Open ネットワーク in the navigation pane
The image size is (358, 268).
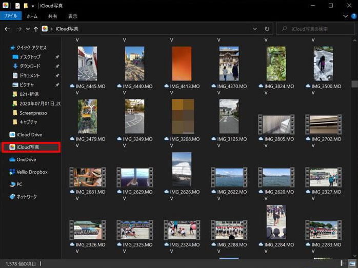click(x=27, y=197)
